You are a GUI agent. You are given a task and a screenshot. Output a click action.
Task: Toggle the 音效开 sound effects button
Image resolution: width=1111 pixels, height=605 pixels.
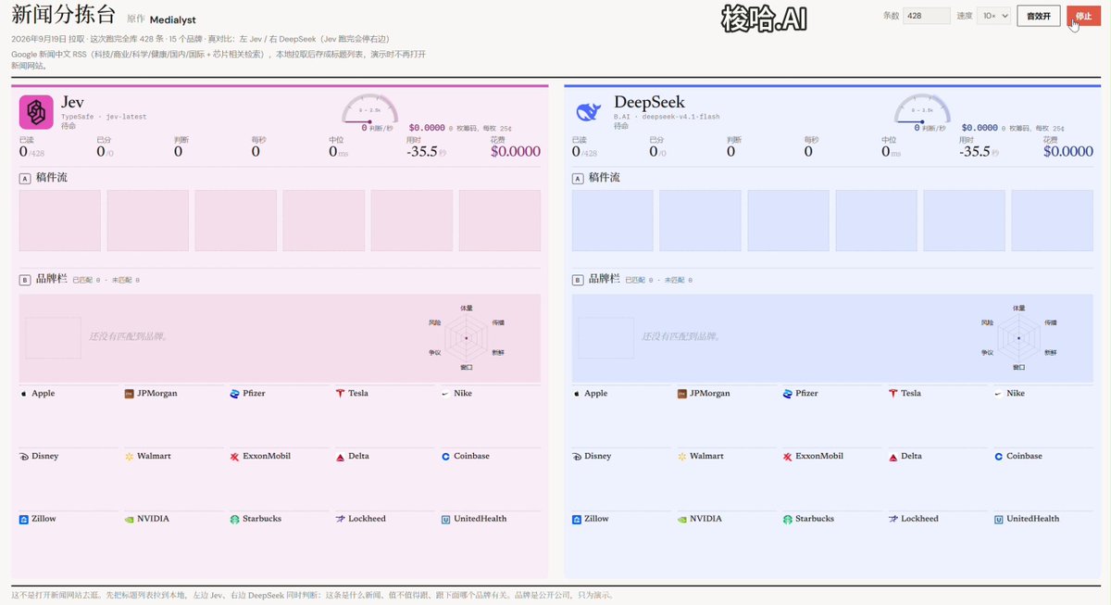point(1038,16)
